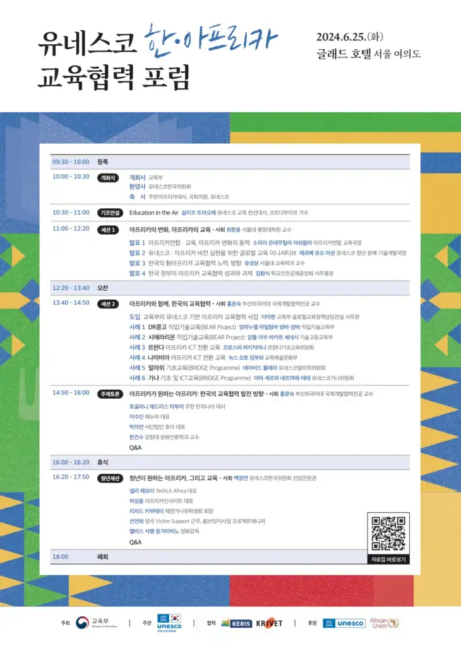The width and height of the screenshot is (461, 646).
Task: Click the UNESCO Korean National Commission logo
Action: [169, 623]
